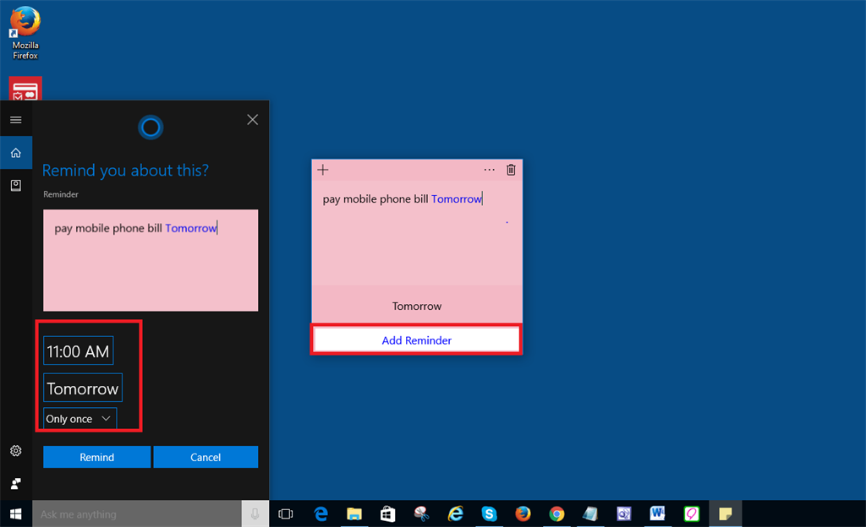
Task: Click Tomorrow link in sticky note text
Action: click(x=456, y=199)
